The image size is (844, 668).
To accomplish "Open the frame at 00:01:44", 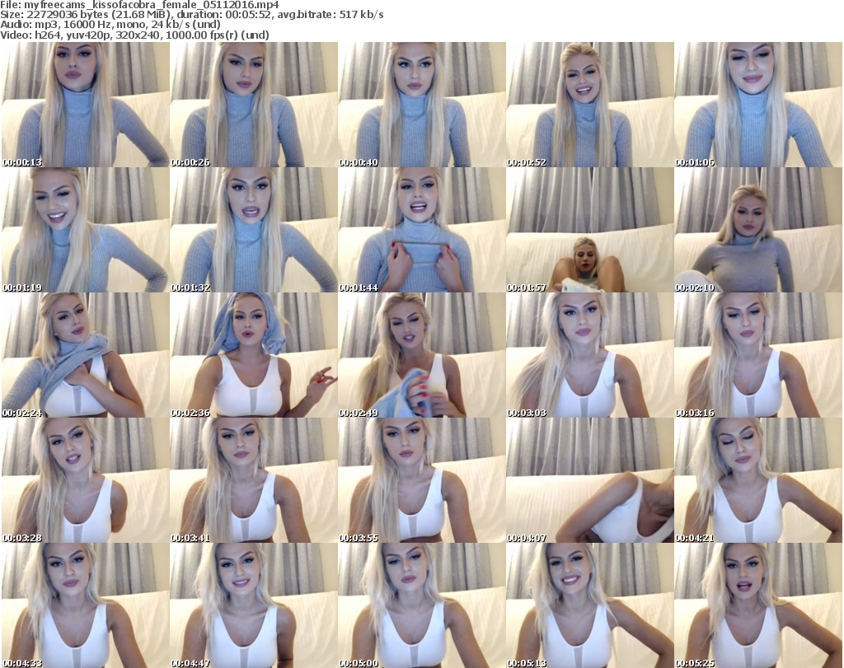I will click(422, 230).
